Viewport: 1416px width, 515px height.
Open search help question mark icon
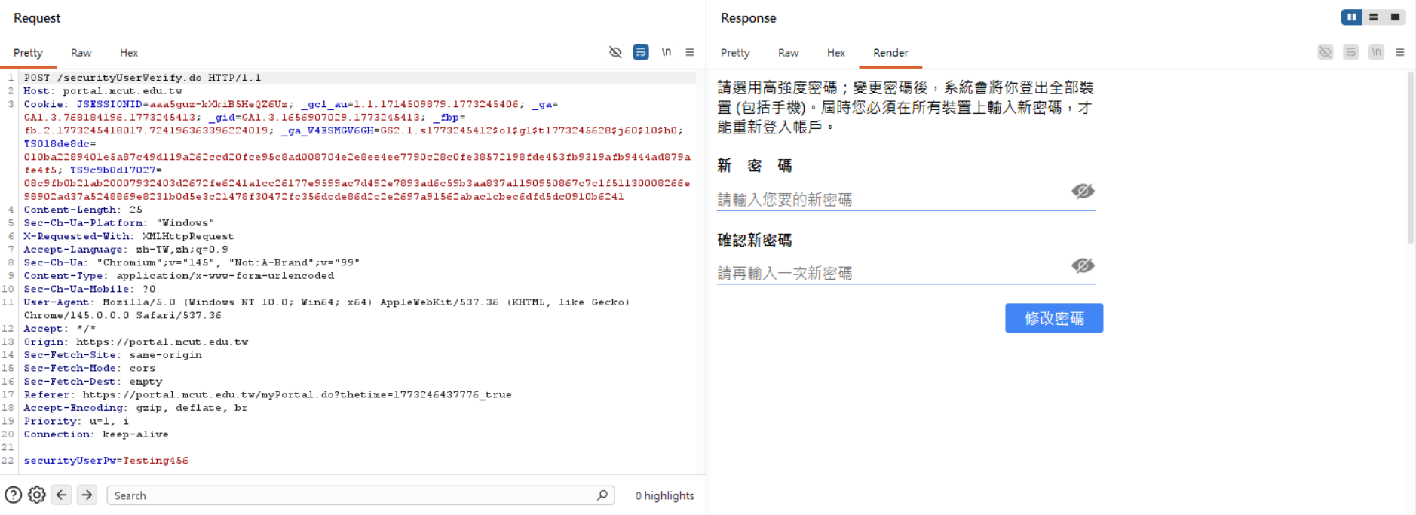click(x=13, y=495)
